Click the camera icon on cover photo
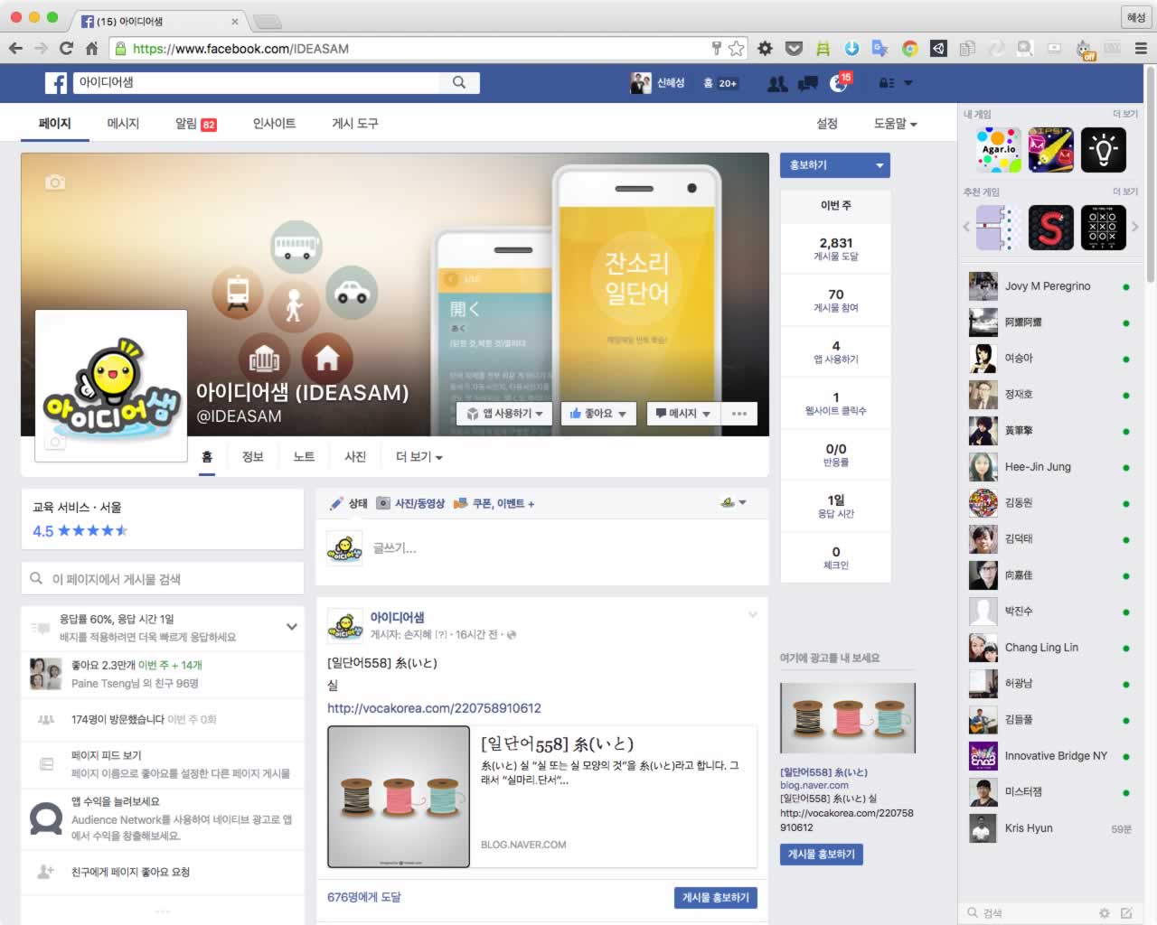Viewport: 1157px width, 925px height. click(55, 182)
